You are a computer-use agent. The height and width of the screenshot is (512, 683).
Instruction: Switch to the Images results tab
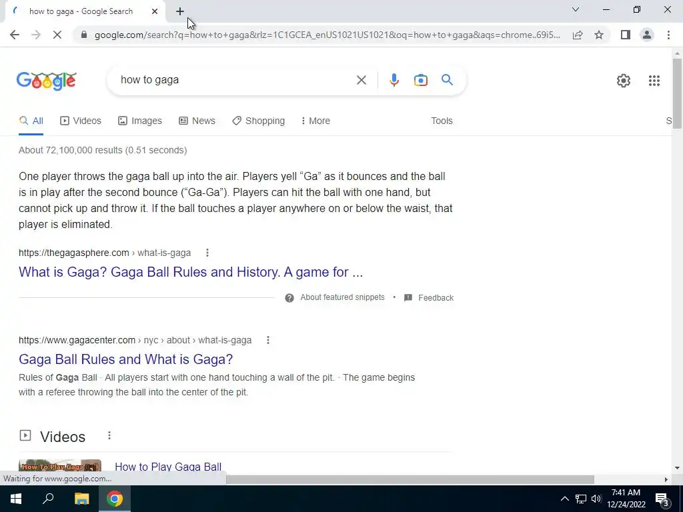140,121
